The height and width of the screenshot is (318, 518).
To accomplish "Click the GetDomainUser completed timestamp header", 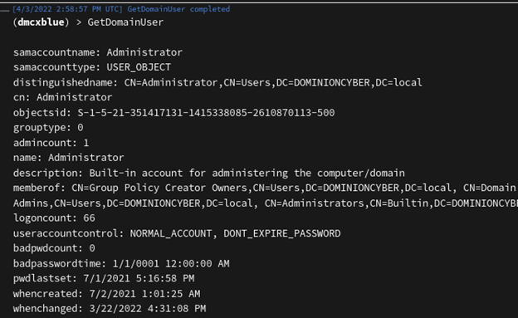I will click(x=121, y=9).
